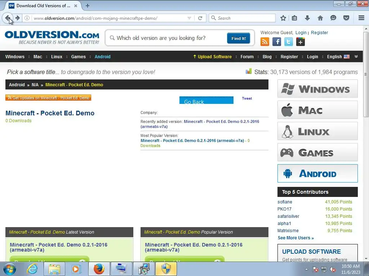This screenshot has width=369, height=276.
Task: Close the Download Old Versions tab
Action: [76, 6]
